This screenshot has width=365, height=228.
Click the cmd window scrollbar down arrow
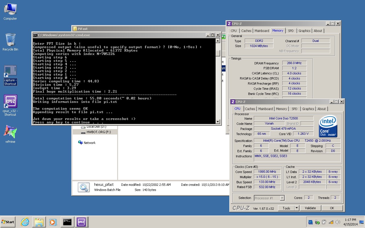point(218,122)
